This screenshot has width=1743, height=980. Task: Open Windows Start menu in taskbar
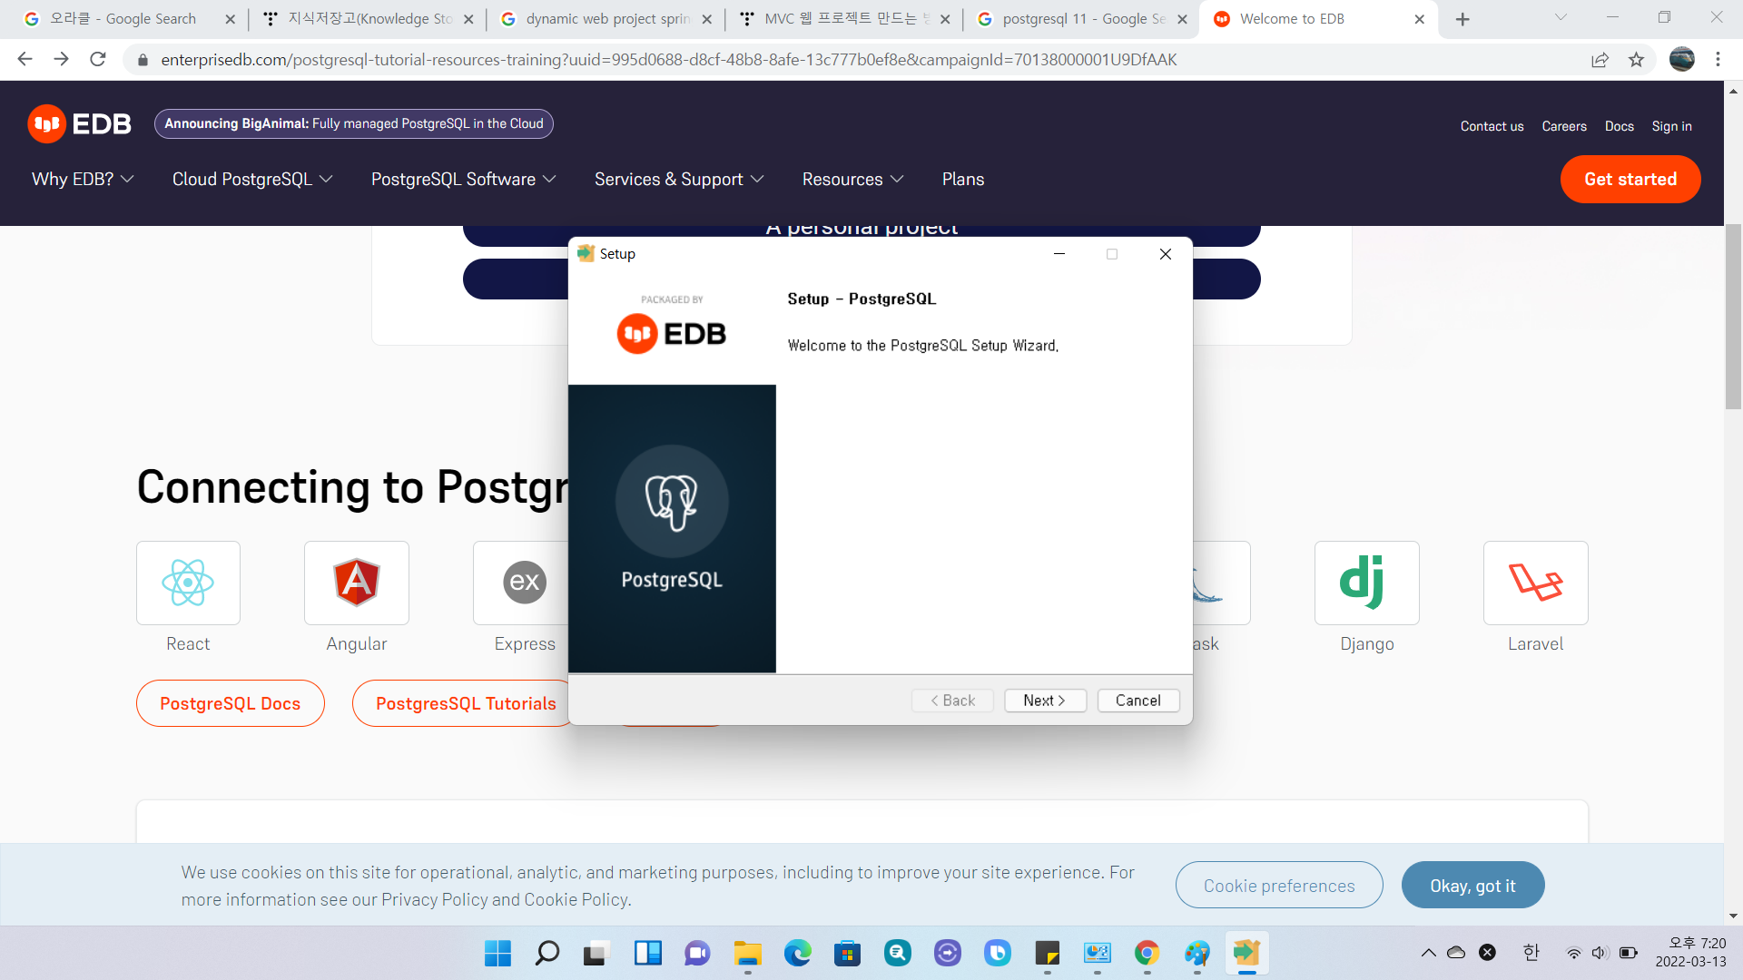(497, 953)
